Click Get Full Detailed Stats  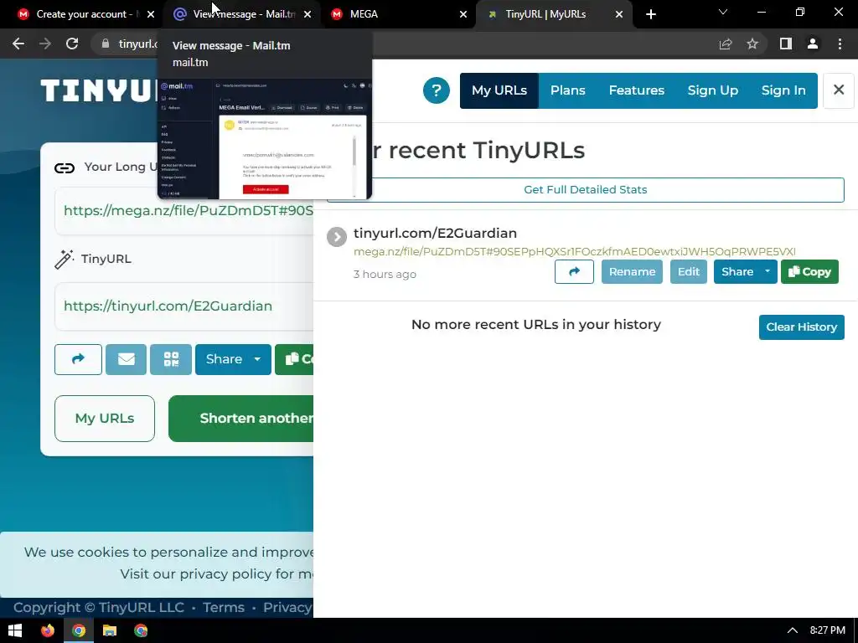[x=586, y=190]
